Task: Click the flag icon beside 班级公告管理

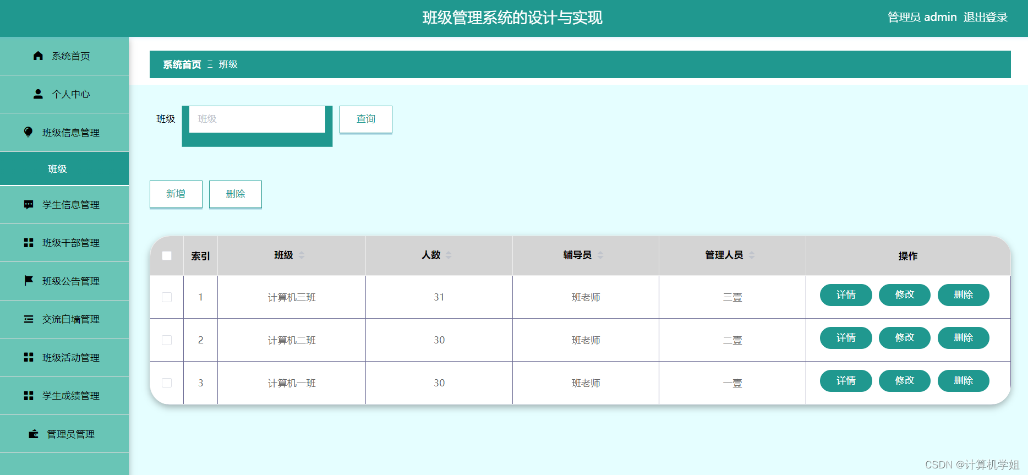Action: (29, 281)
